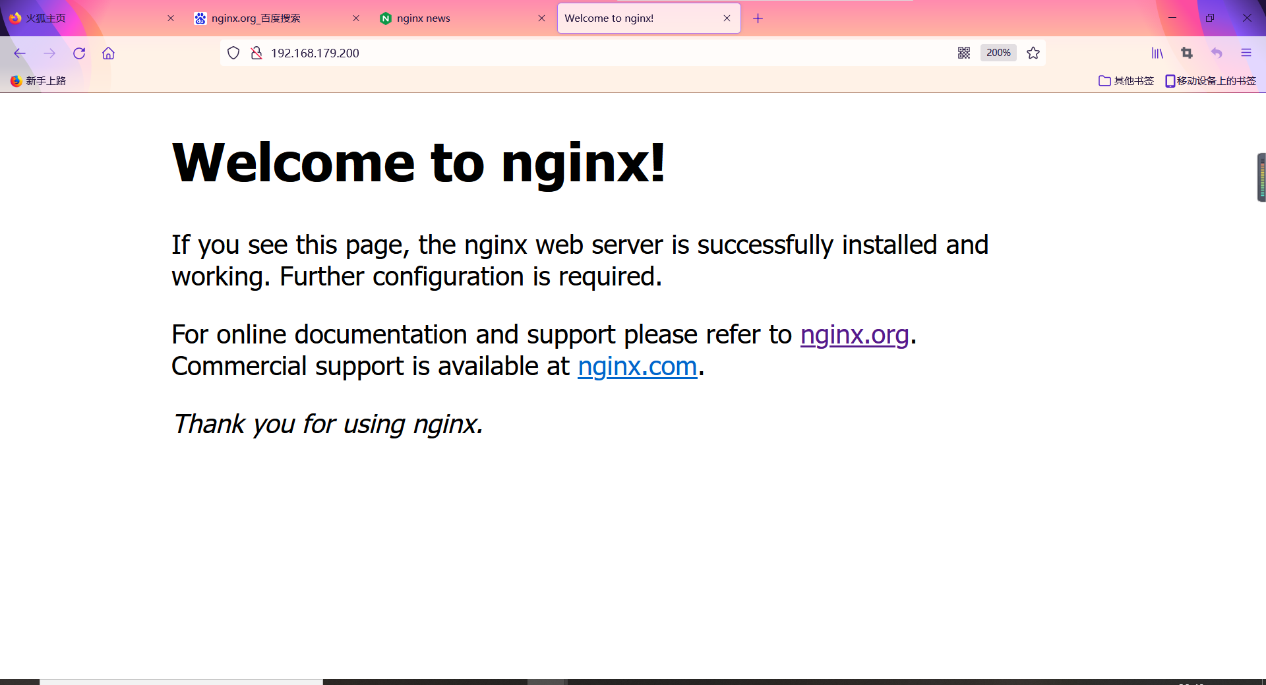
Task: Open the Firefox hamburger menu
Action: [x=1246, y=53]
